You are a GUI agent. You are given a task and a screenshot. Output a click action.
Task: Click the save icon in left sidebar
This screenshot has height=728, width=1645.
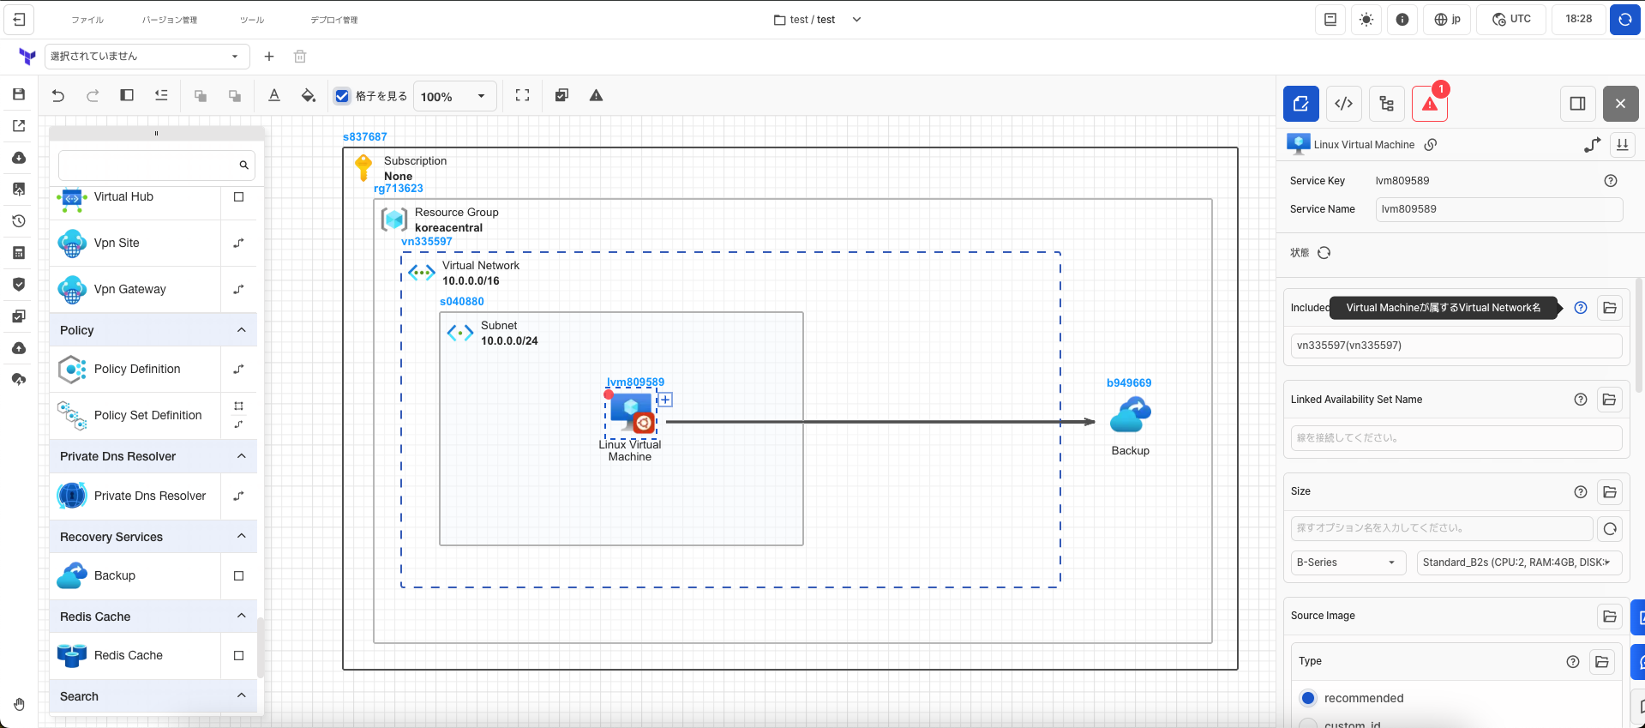click(19, 94)
